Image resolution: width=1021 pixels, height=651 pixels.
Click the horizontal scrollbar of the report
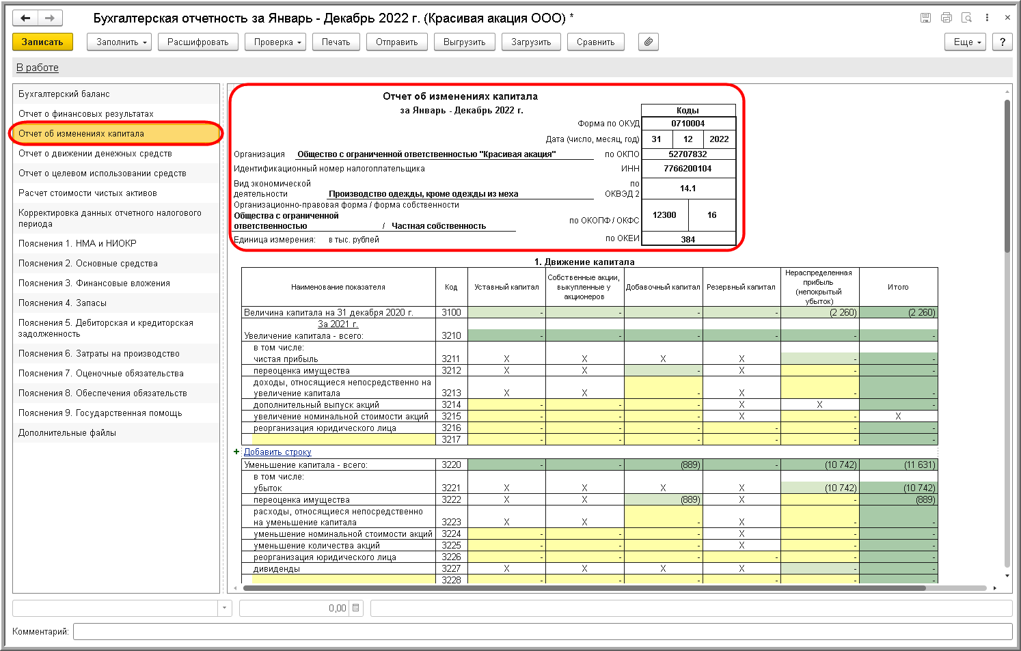584,588
